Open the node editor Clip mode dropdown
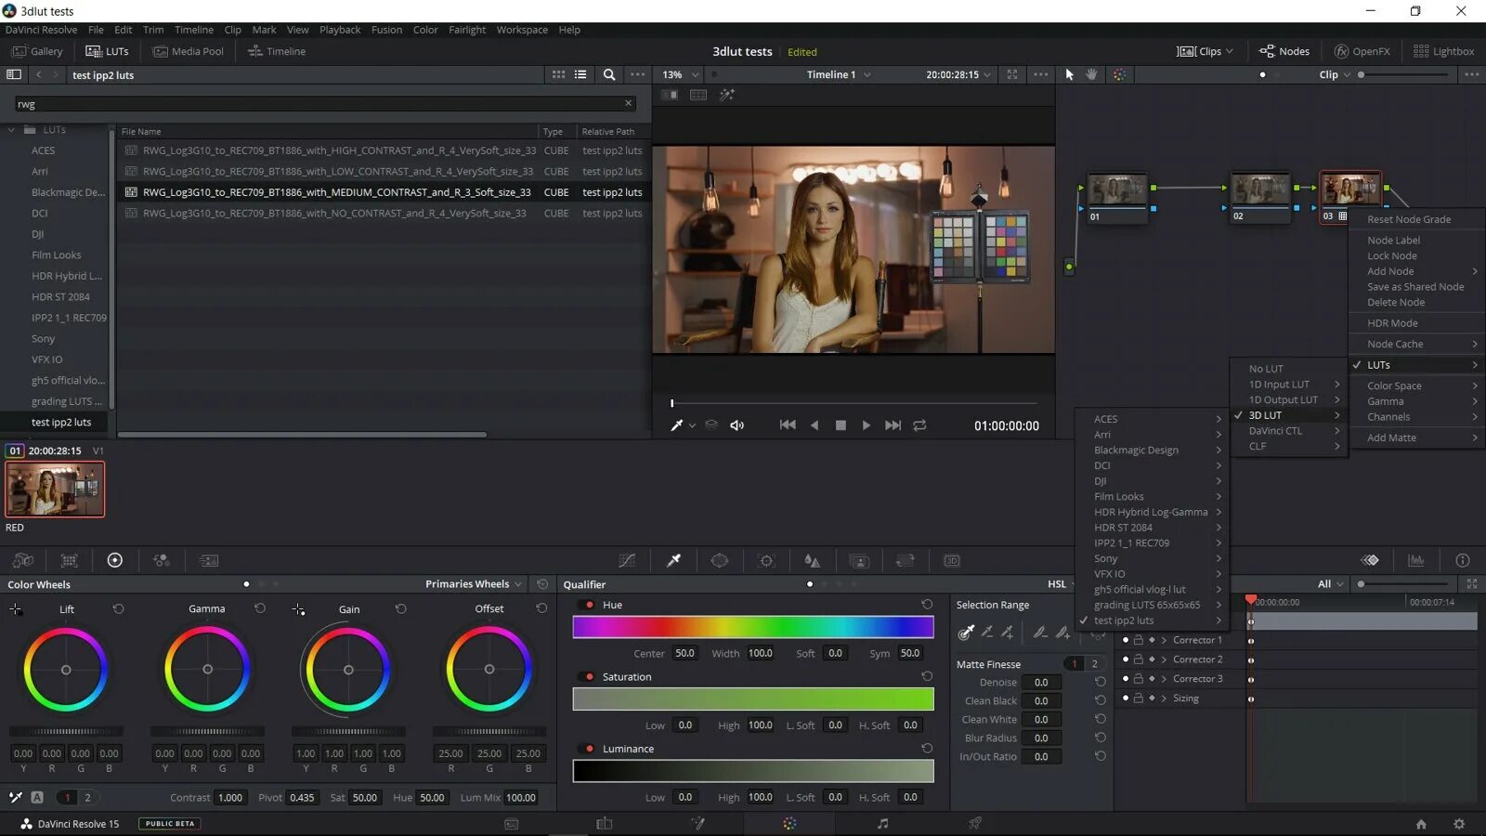Image resolution: width=1486 pixels, height=836 pixels. 1335,74
